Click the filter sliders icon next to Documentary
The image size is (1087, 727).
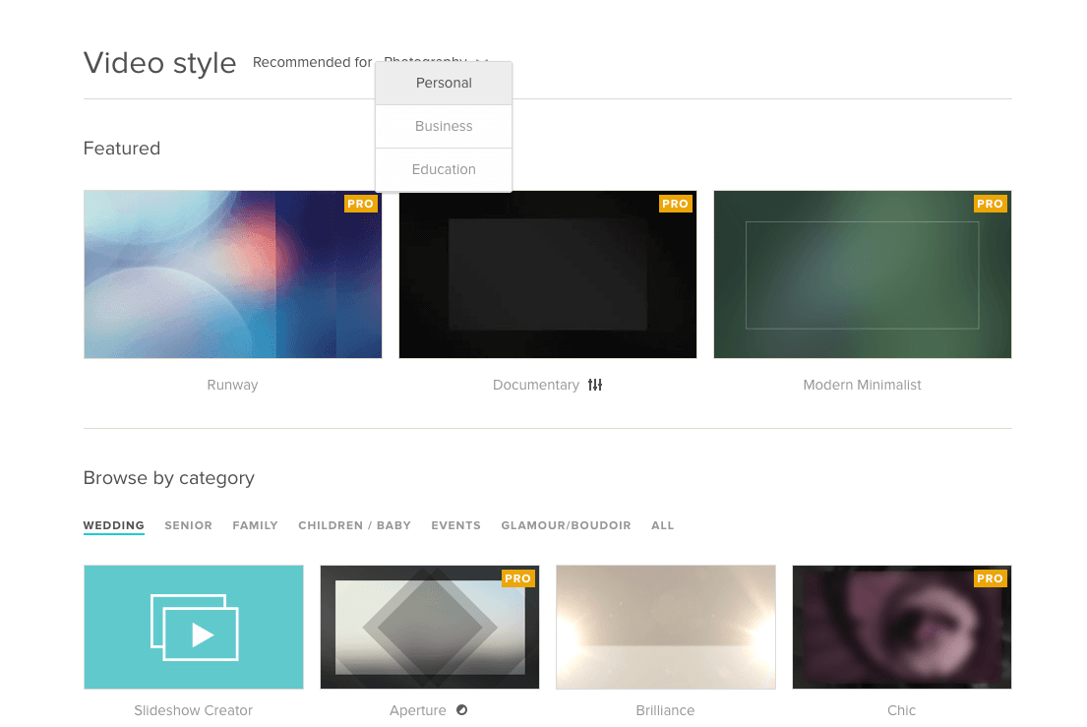tap(594, 385)
